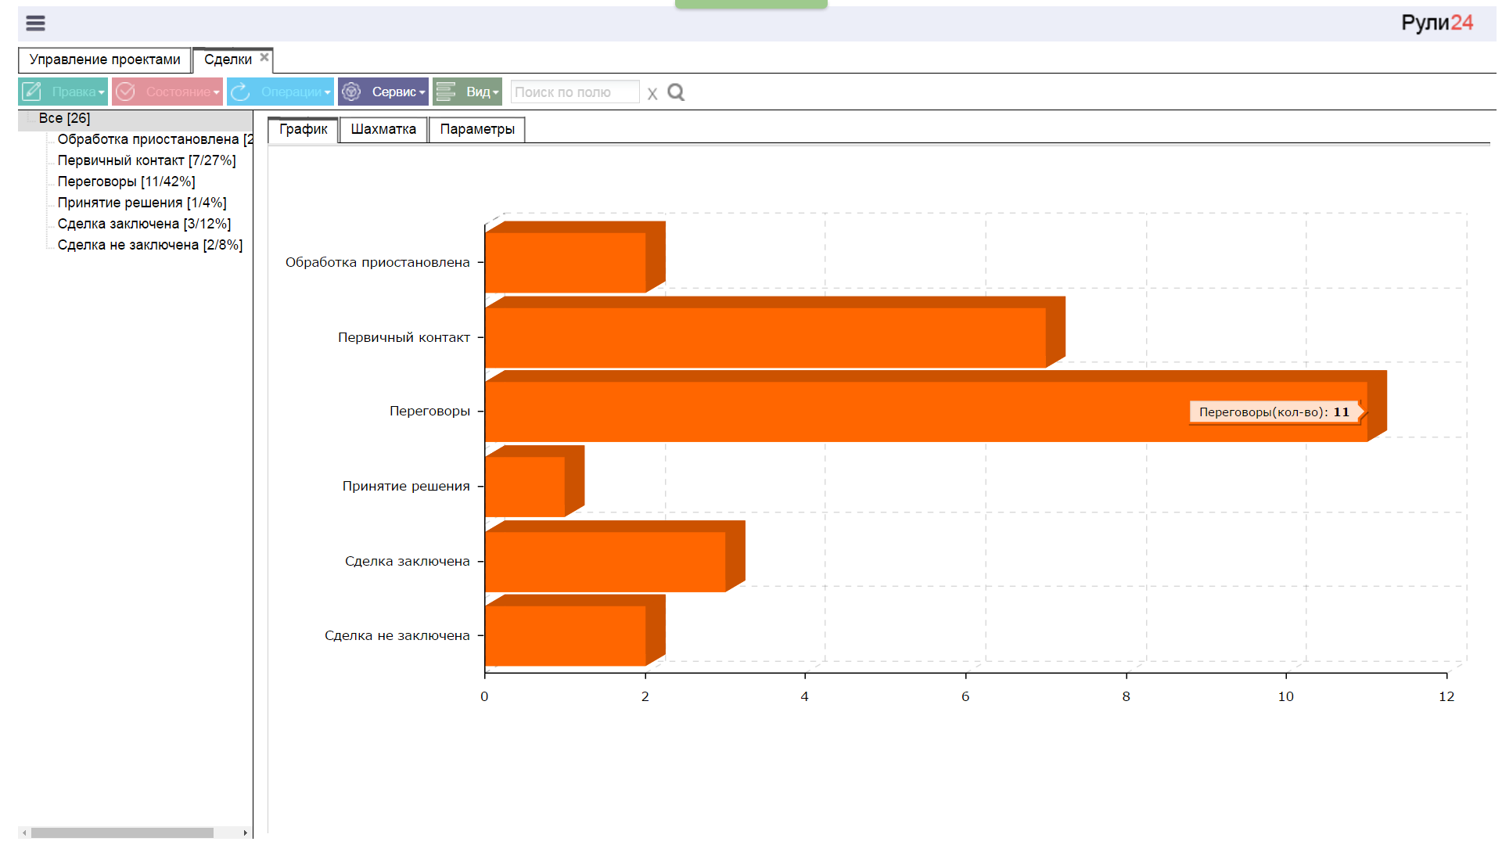Click the Вид layout icon
The width and height of the screenshot is (1502, 845).
tap(446, 92)
